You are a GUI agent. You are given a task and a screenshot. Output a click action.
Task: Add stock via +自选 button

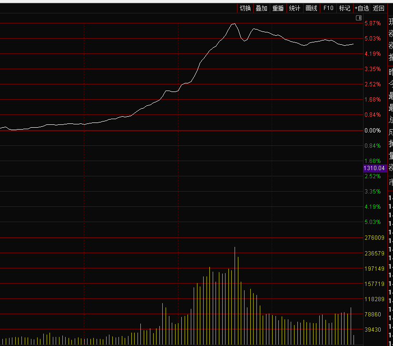tap(362, 8)
